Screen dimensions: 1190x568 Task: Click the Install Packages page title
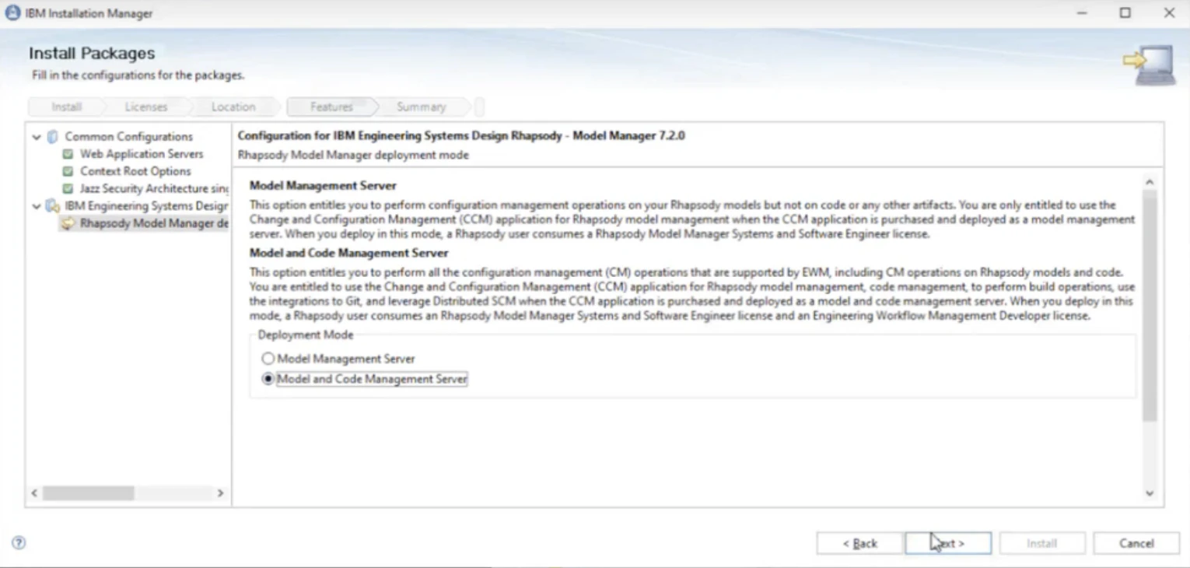pos(92,53)
